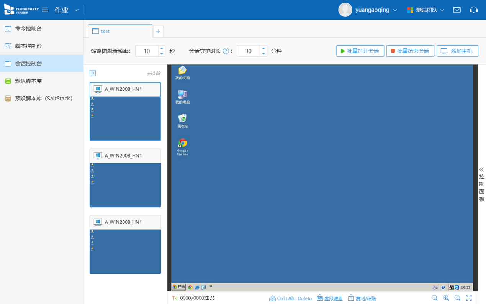
Task: Increase the thumbnail refresh rate value
Action: tap(162, 48)
